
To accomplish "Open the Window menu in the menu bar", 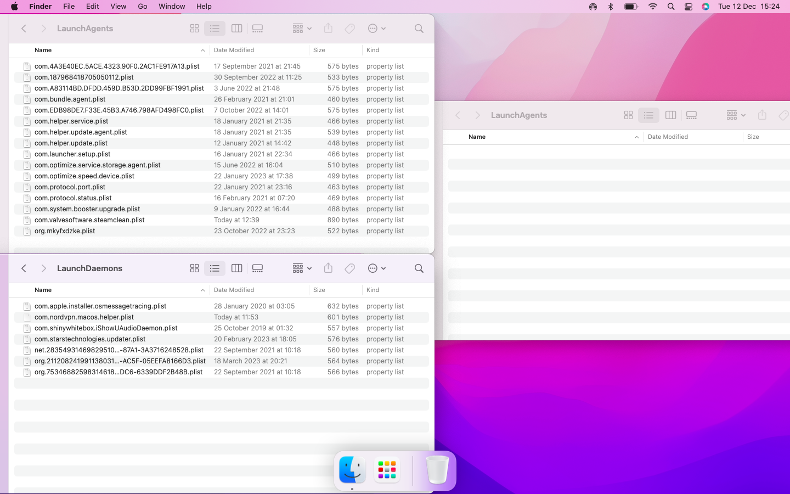I will coord(171,7).
